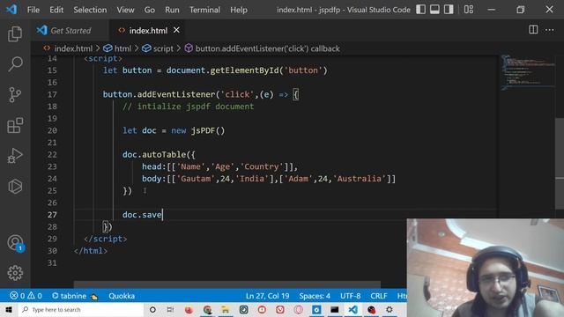Show errors and warnings in status bar

tap(26, 296)
